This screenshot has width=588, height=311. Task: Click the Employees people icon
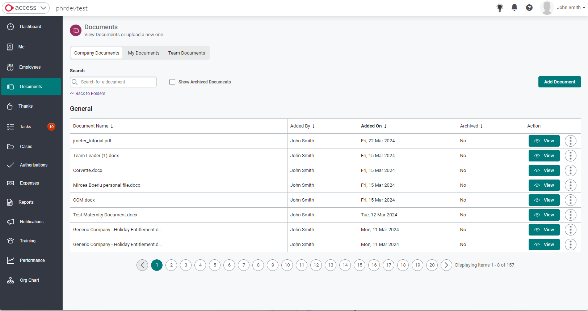coord(10,67)
